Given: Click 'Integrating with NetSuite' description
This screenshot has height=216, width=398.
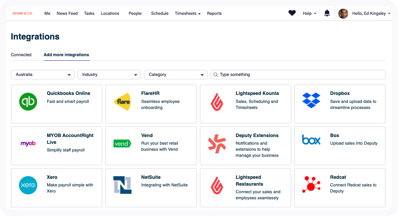Looking at the screenshot, I should tap(164, 185).
